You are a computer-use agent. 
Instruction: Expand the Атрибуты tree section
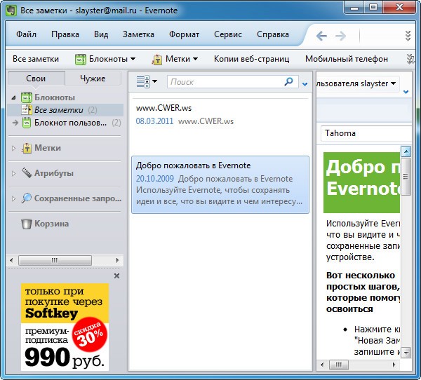[x=13, y=173]
